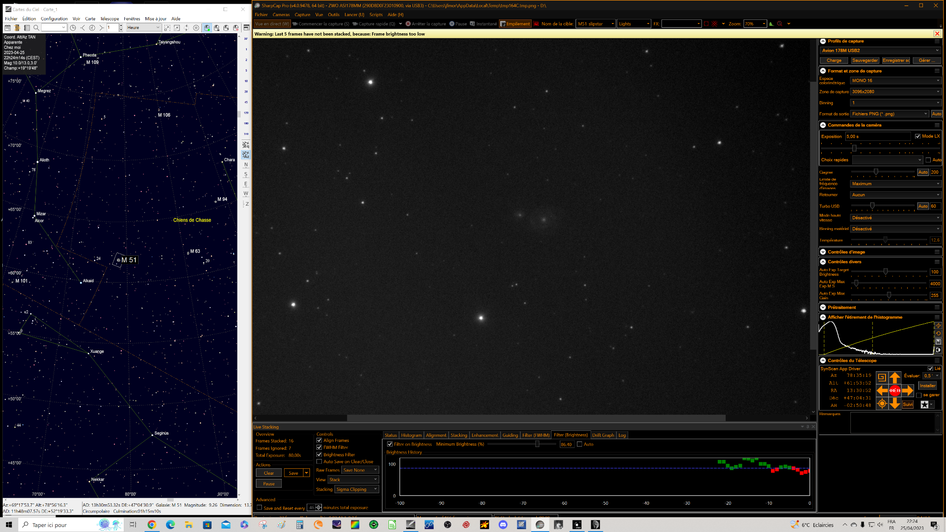Click the telescope slew left arrow
Image resolution: width=946 pixels, height=532 pixels.
882,391
